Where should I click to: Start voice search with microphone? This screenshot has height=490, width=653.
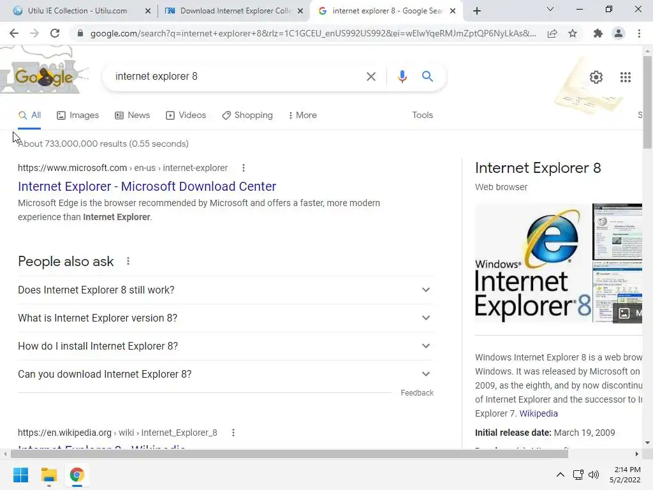pyautogui.click(x=402, y=77)
